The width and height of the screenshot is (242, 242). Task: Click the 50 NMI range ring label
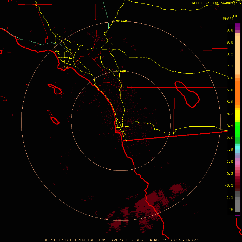(x=121, y=71)
